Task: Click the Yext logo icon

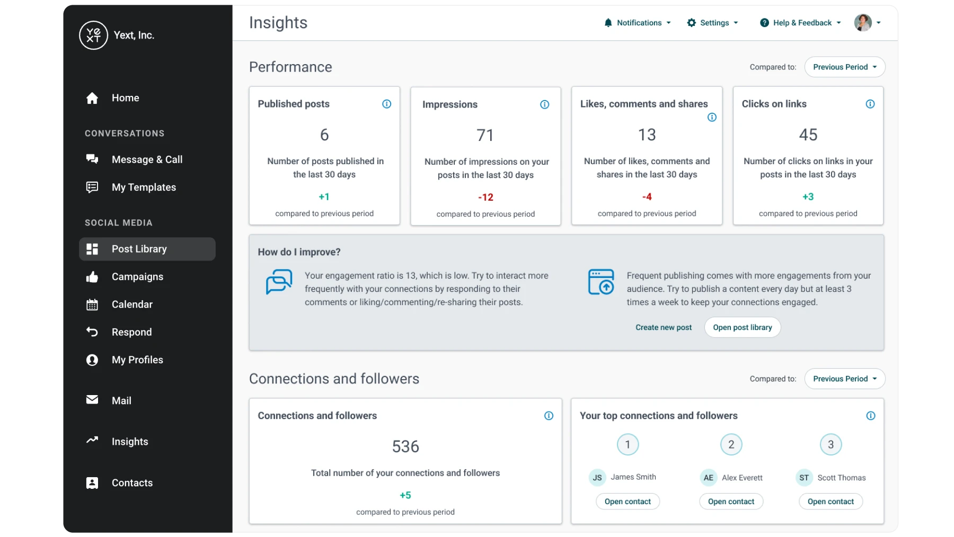Action: (x=93, y=35)
